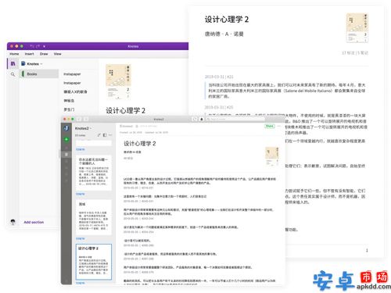Click the green Share button in Evernote
Screen dimensions: 391x293
tap(270, 126)
